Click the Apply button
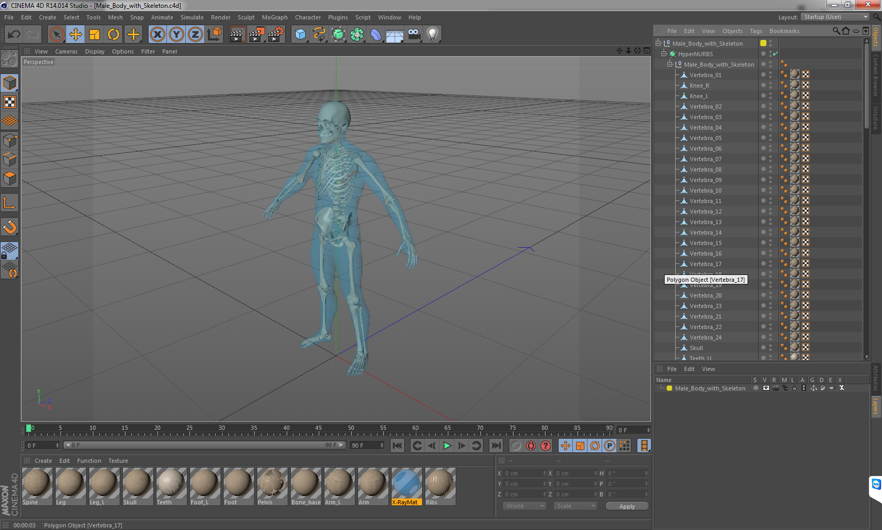The width and height of the screenshot is (882, 530). pos(627,506)
